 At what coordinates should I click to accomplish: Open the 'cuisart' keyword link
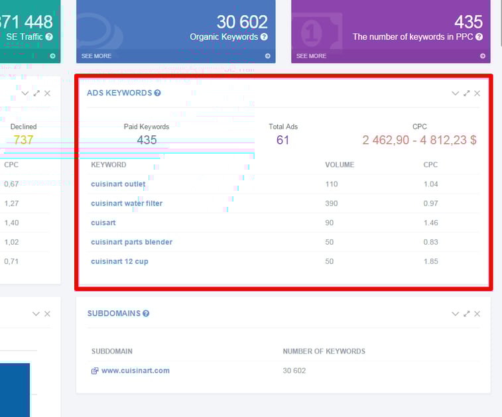pos(103,223)
